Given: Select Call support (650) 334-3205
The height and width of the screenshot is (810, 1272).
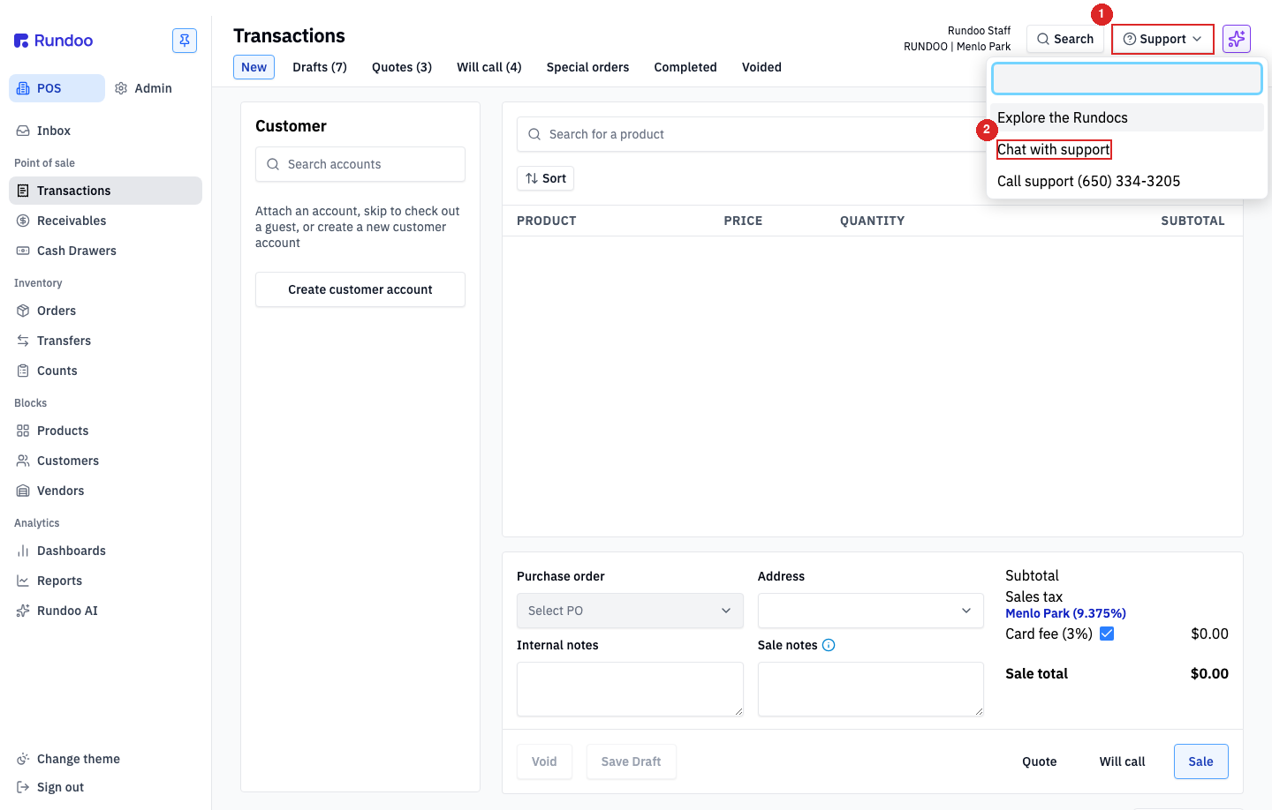Looking at the screenshot, I should pyautogui.click(x=1127, y=181).
